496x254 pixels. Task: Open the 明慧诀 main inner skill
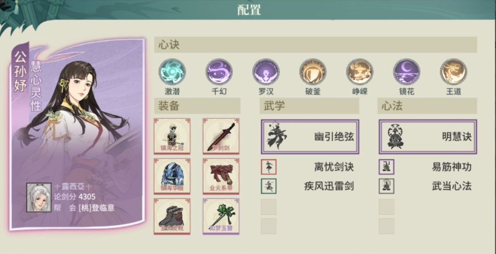428,137
